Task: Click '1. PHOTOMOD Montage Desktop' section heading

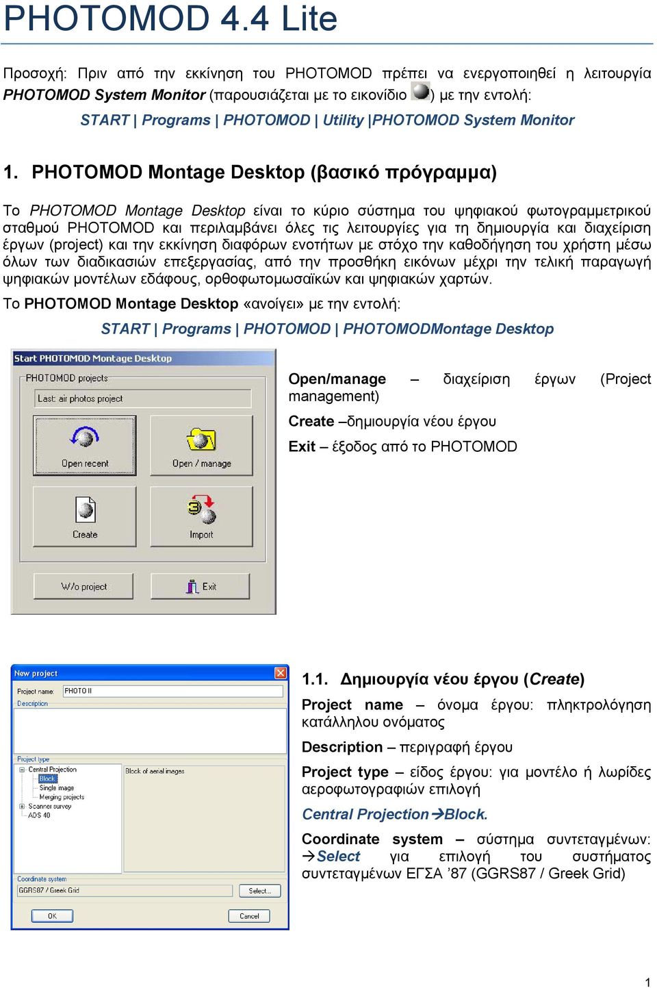Action: pos(250,172)
